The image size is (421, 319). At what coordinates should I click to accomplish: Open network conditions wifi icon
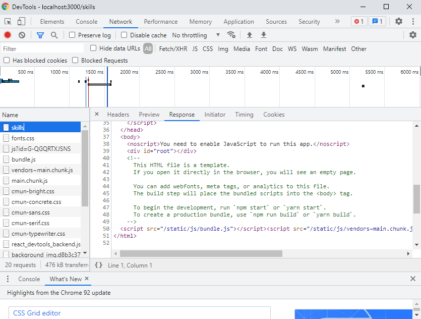click(x=231, y=35)
